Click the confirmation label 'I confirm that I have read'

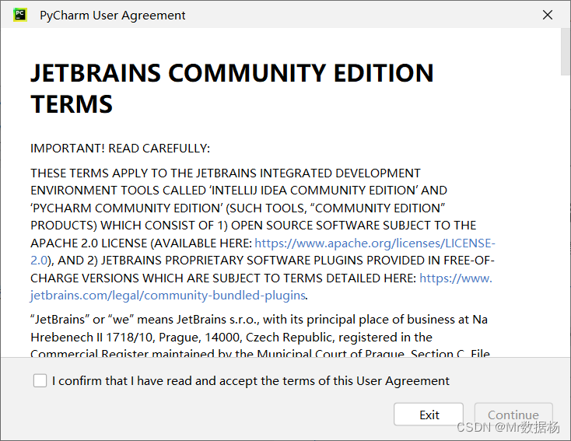coord(250,381)
